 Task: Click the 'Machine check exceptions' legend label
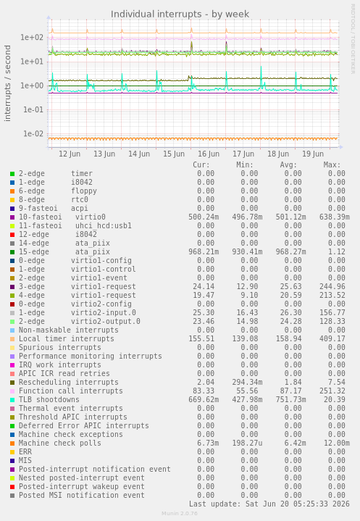point(71,435)
